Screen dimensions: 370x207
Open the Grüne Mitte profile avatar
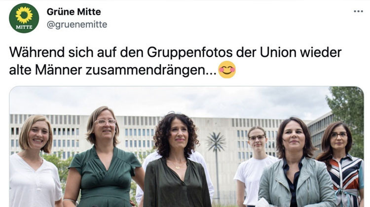pyautogui.click(x=24, y=18)
